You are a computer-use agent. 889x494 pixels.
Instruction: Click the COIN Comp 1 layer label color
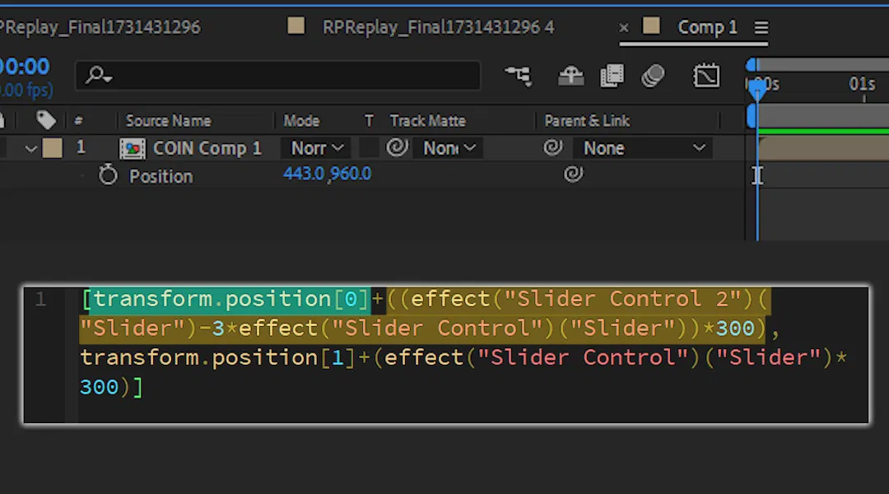(x=52, y=148)
